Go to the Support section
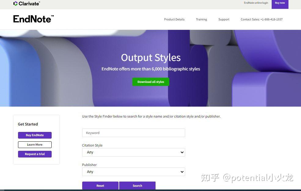This screenshot has width=301, height=191. [x=224, y=19]
